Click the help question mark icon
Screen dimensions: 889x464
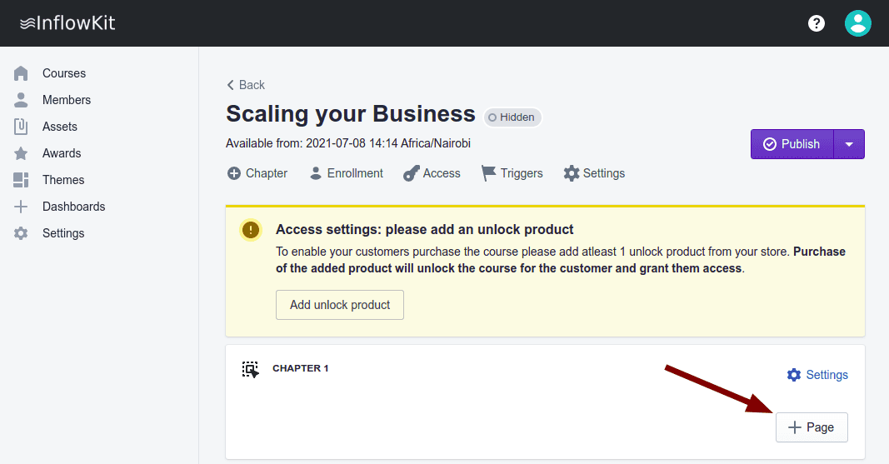(817, 23)
